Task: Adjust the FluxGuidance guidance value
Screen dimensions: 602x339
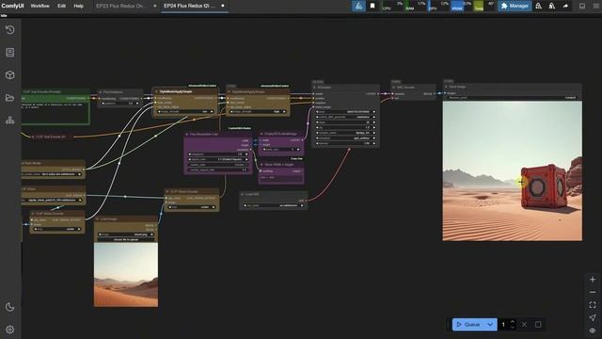Action: pos(119,104)
